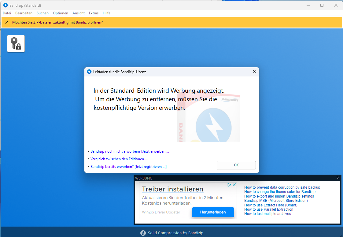Minimize the Bandizip window
343x237 pixels.
pos(308,5)
